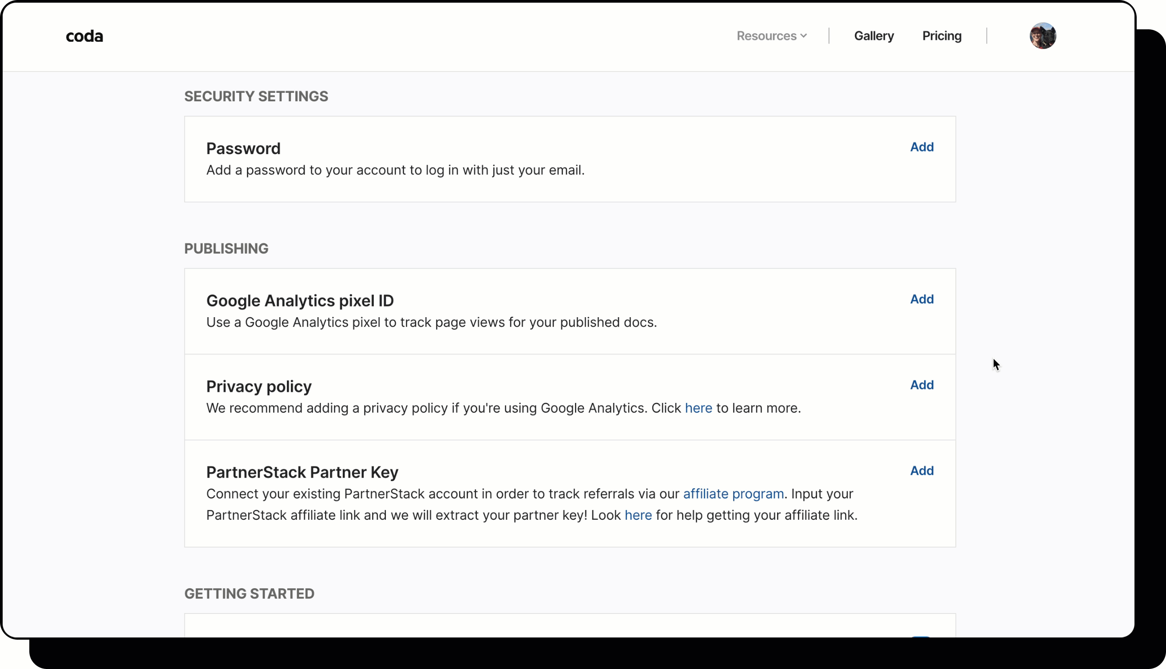Open the privacy policy here link
Screen dimensions: 1166x669
click(698, 408)
